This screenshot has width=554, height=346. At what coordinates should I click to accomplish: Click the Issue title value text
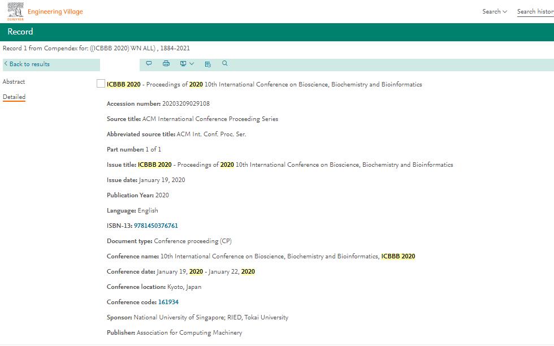[295, 165]
